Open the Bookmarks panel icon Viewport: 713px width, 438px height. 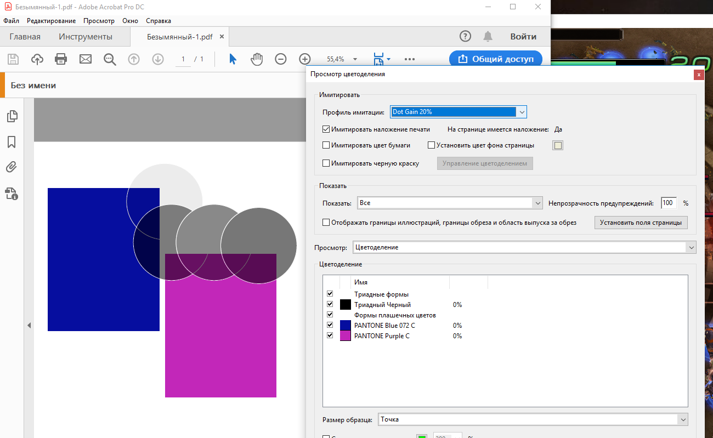click(x=12, y=142)
